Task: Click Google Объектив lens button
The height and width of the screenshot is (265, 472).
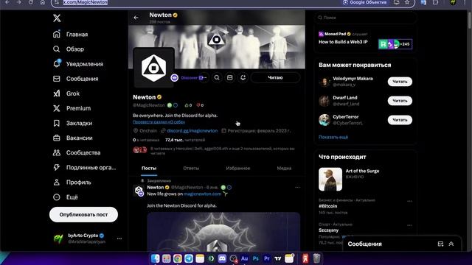Action: (x=364, y=2)
